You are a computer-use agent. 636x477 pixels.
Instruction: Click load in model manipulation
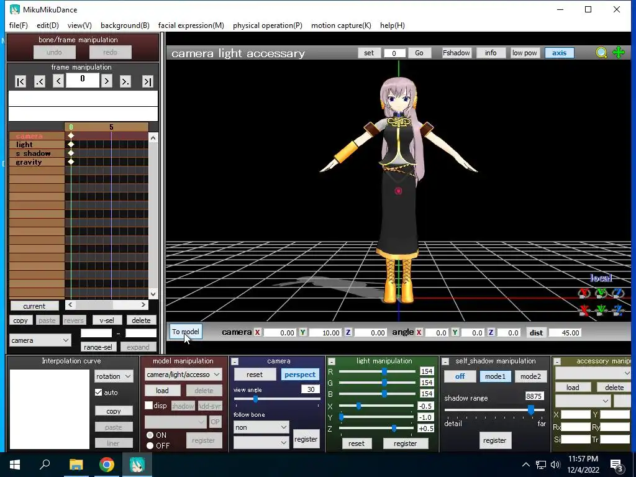coord(162,391)
